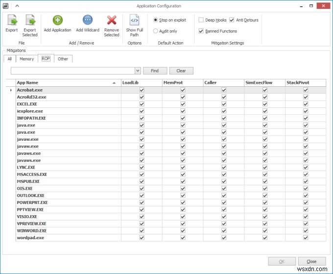Click the Export Selected icon
This screenshot has width=333, height=274.
30,21
